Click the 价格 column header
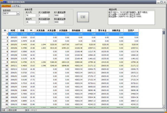This screenshot has height=113, width=167. [22, 30]
